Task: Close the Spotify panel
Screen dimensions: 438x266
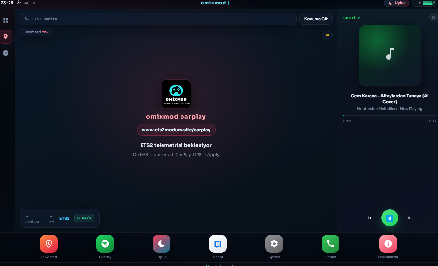Action: click(433, 17)
